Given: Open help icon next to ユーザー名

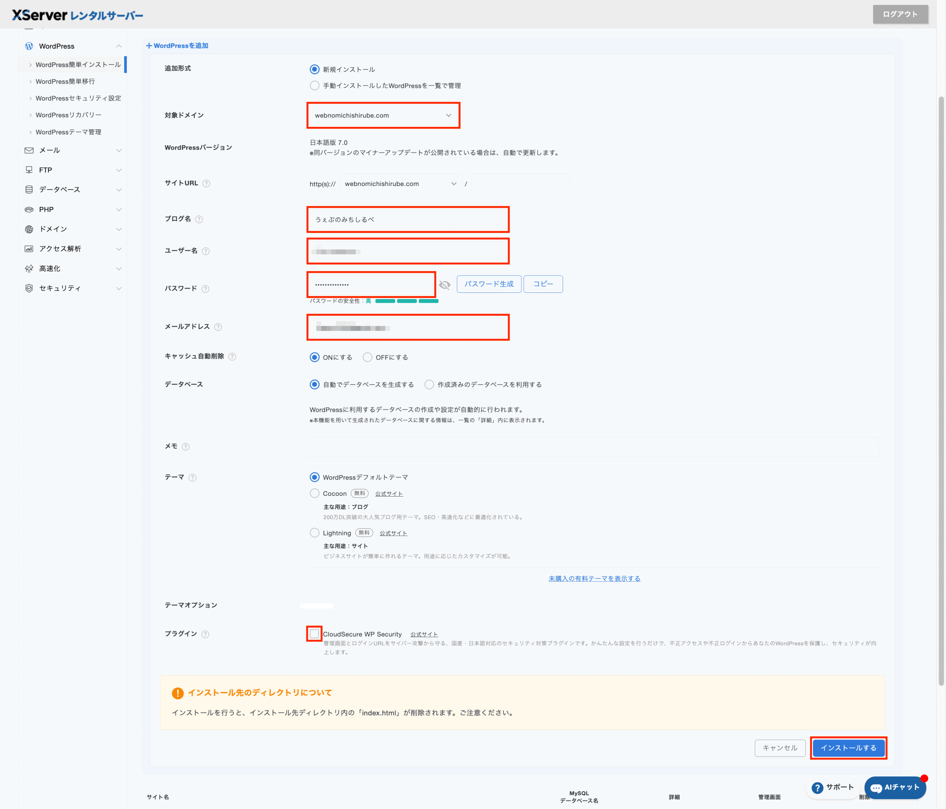Looking at the screenshot, I should 206,251.
